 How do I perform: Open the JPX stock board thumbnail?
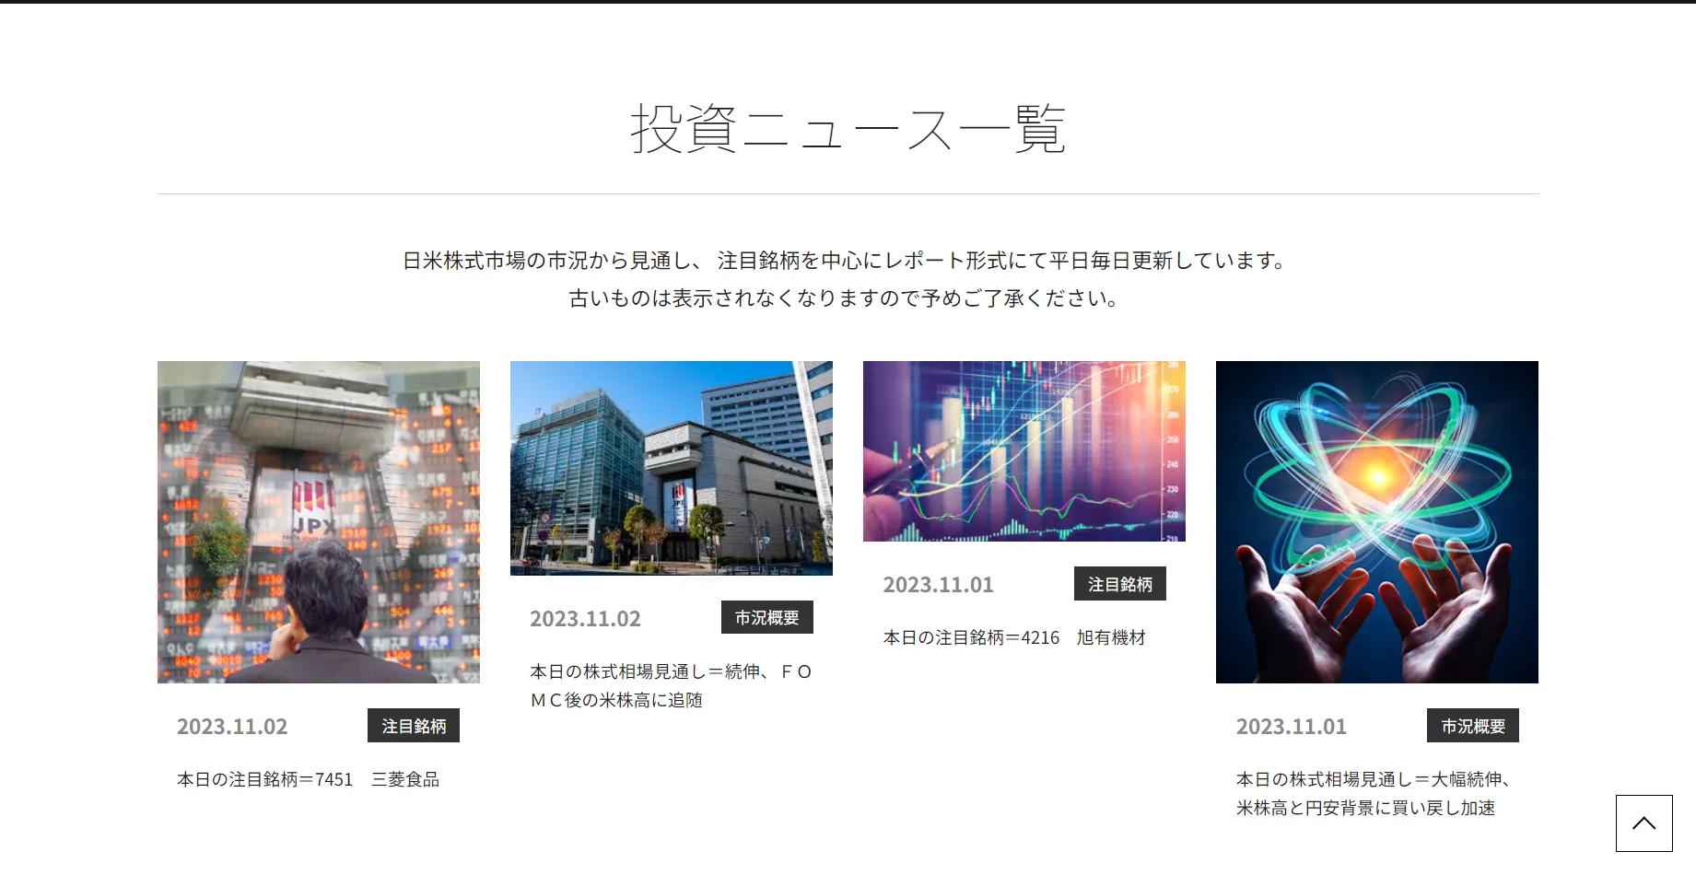(x=319, y=522)
